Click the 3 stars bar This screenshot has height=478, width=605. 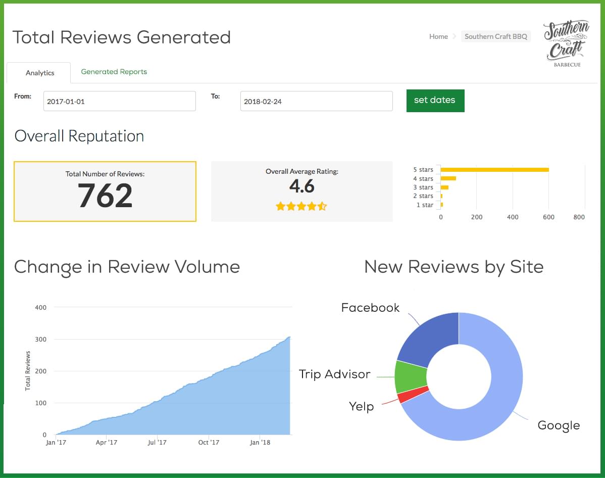coord(444,187)
